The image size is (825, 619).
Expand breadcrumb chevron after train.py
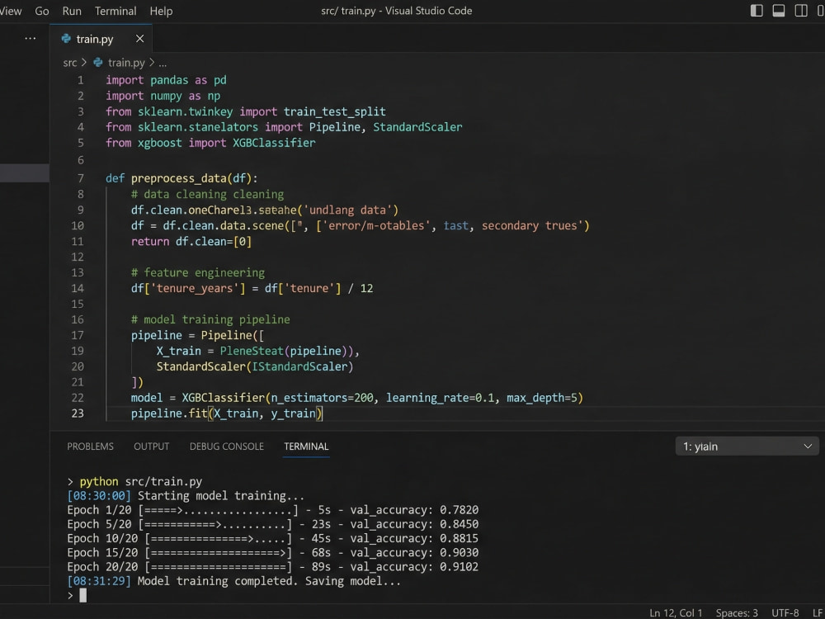pyautogui.click(x=152, y=63)
